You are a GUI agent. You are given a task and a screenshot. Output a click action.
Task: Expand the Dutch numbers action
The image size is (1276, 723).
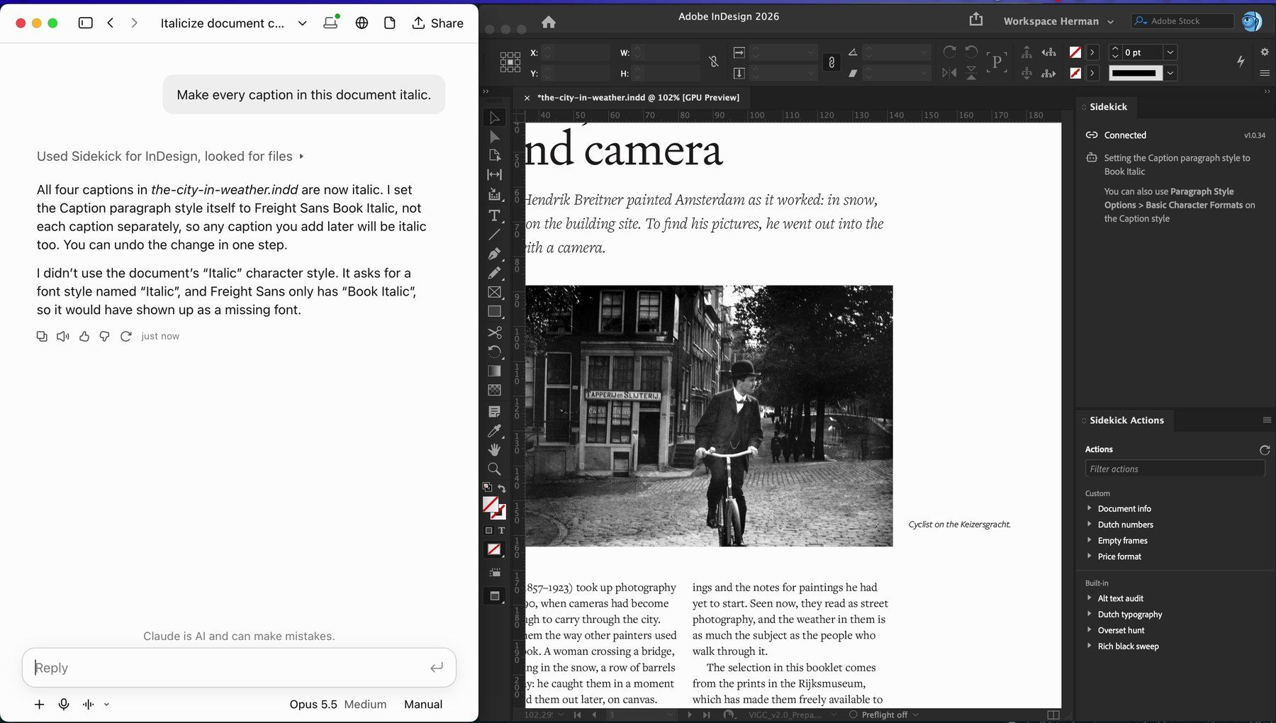pyautogui.click(x=1090, y=525)
